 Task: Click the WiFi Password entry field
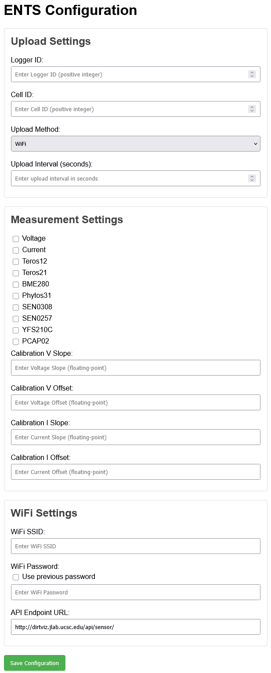(135, 592)
